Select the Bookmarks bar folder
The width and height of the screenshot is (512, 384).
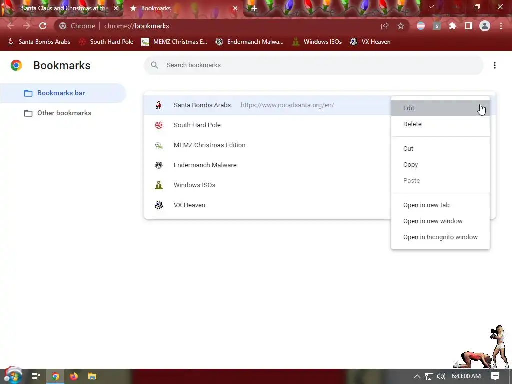tap(63, 93)
